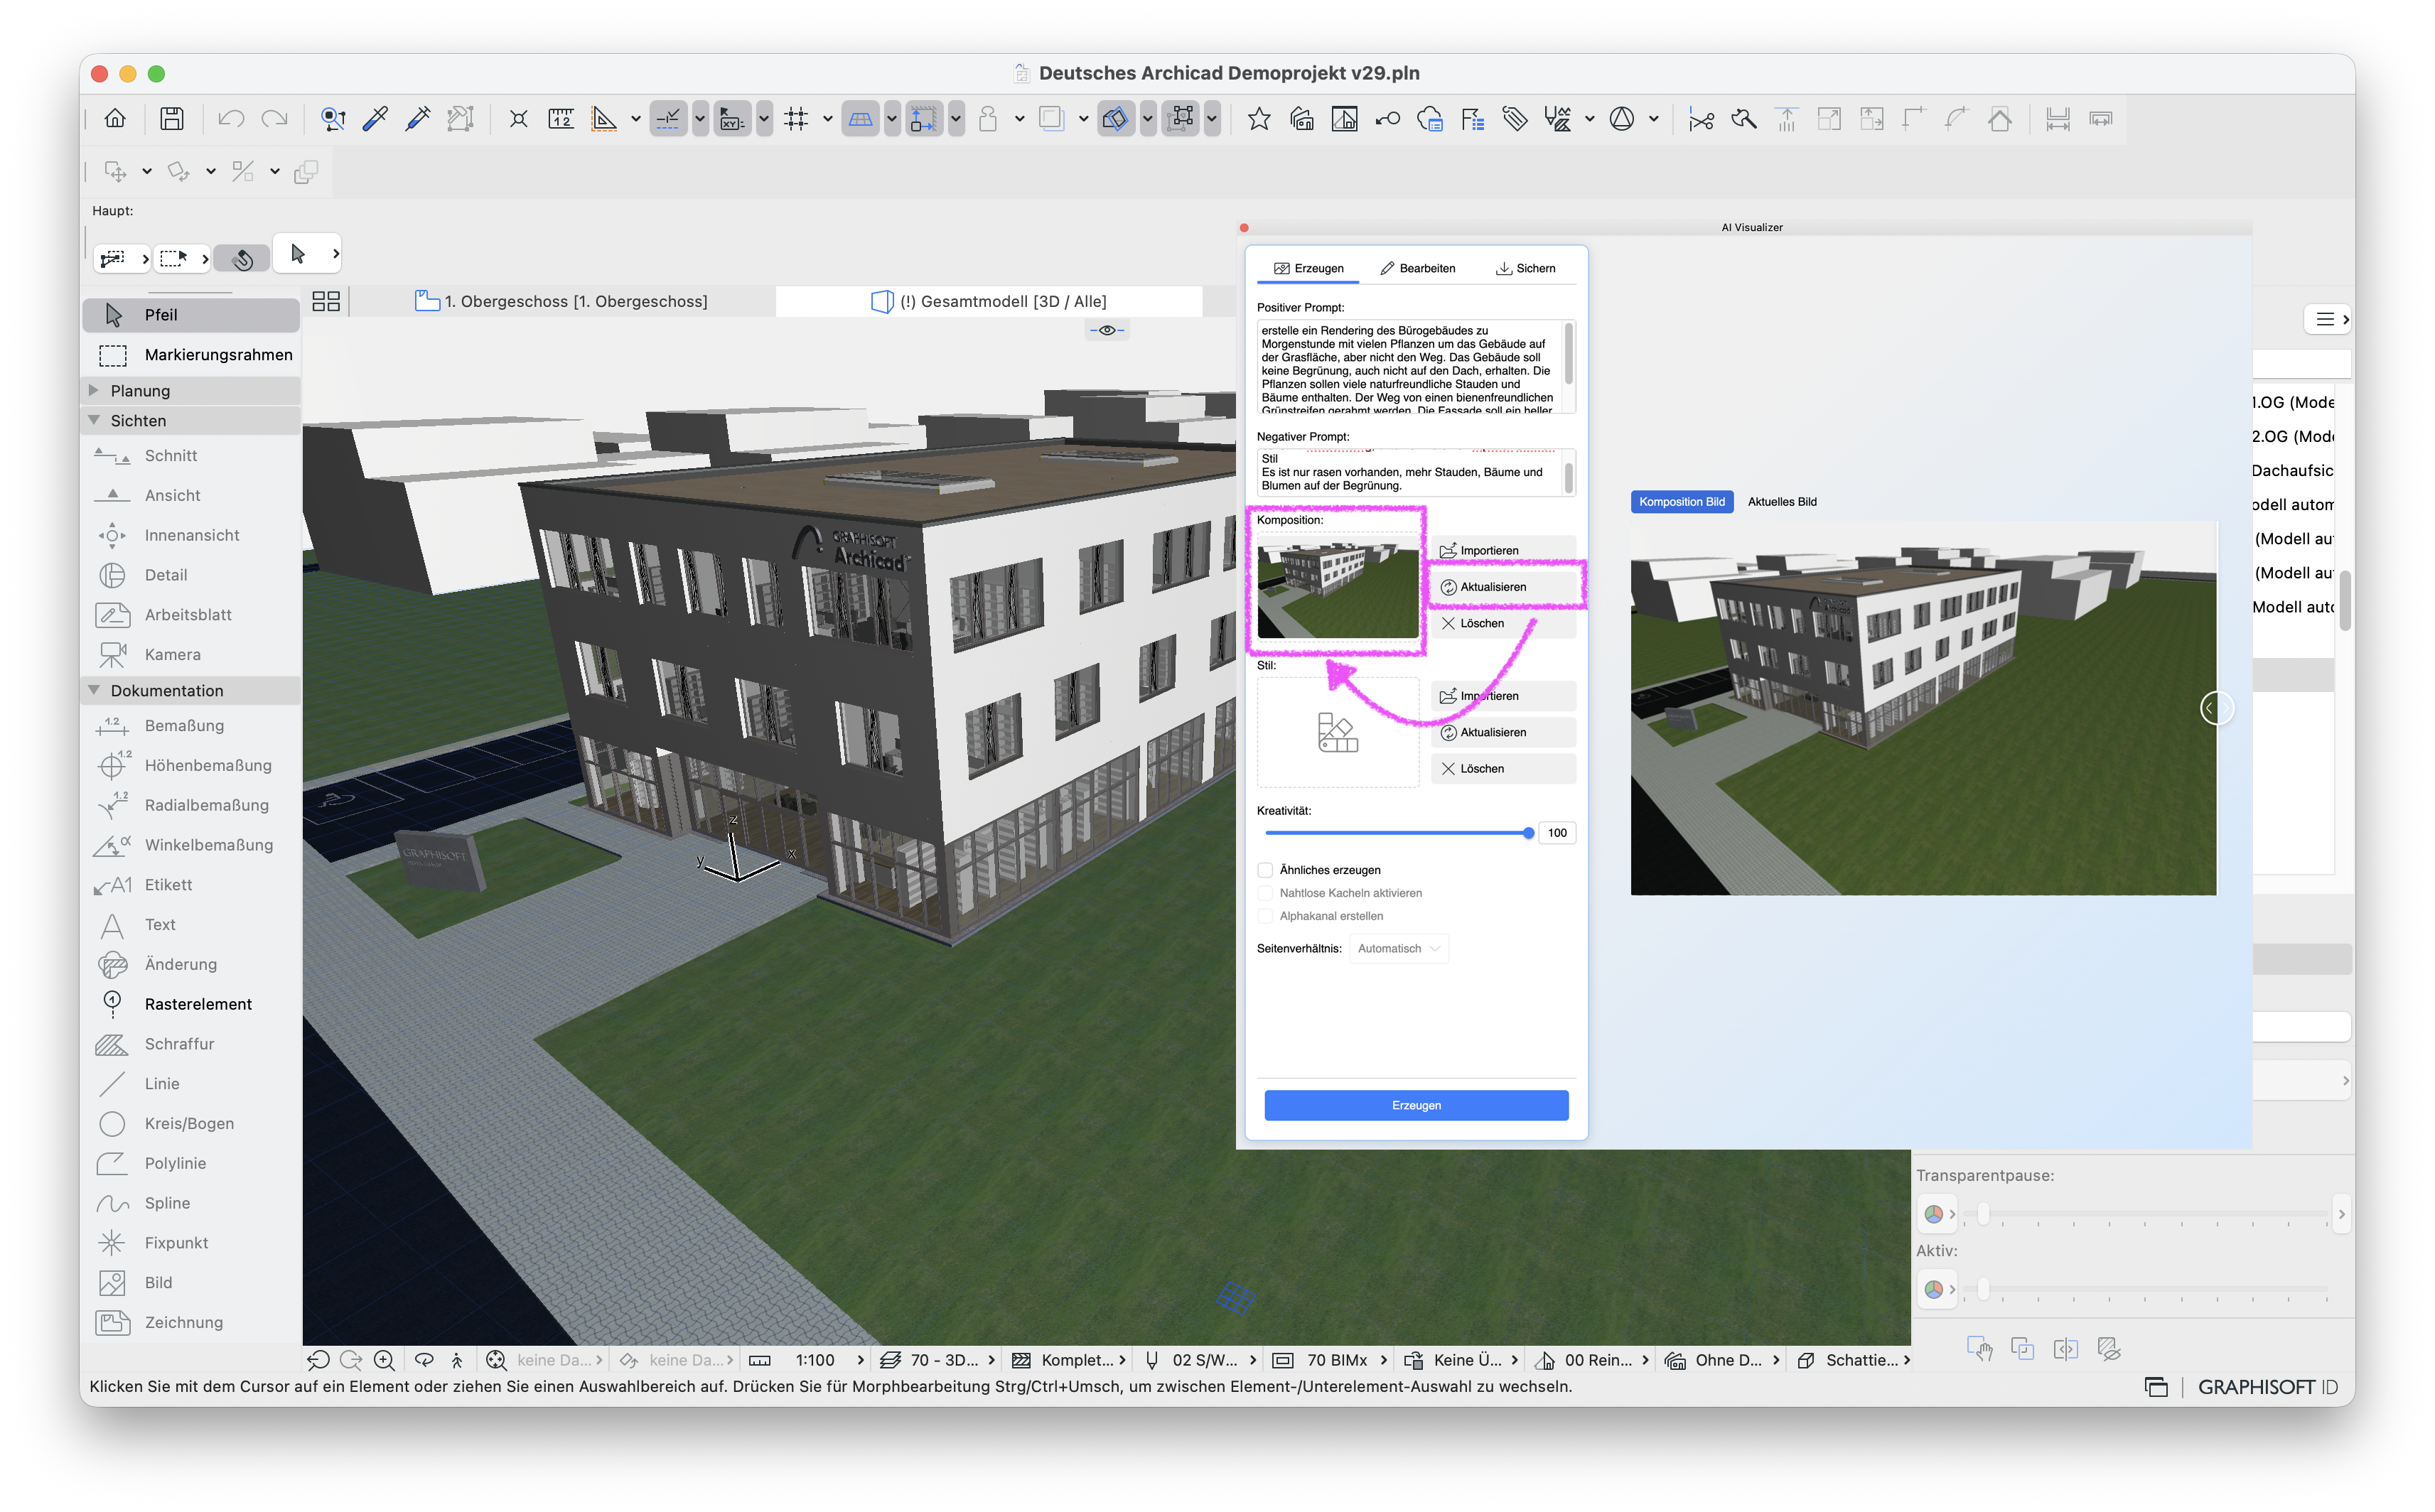
Task: Open the Schattie... 3D style dropdown
Action: point(1855,1360)
